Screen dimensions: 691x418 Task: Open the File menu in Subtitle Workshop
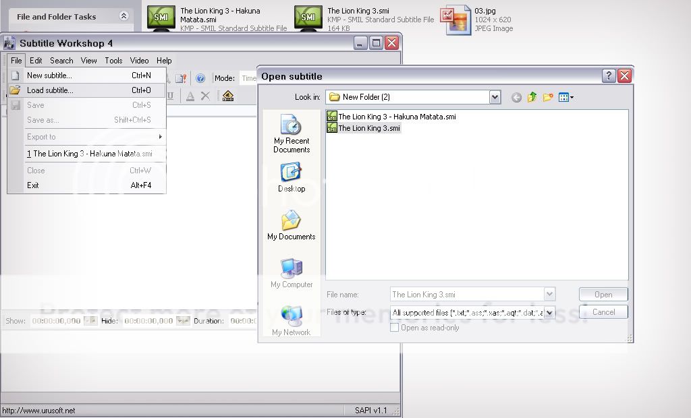pyautogui.click(x=16, y=61)
